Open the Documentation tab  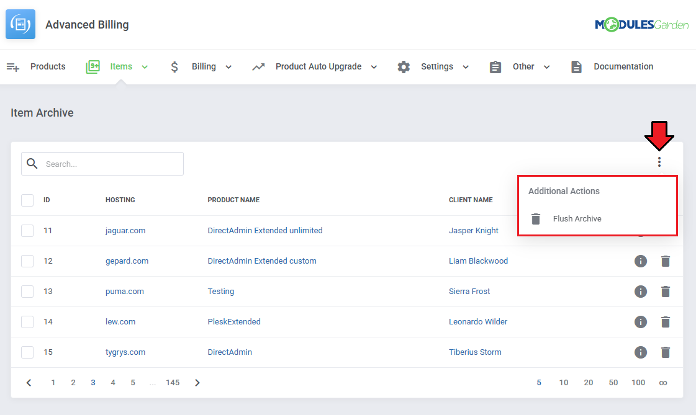(x=623, y=66)
